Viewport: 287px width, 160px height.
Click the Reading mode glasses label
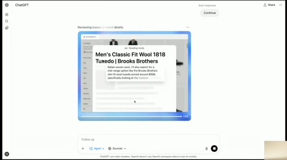(134, 48)
